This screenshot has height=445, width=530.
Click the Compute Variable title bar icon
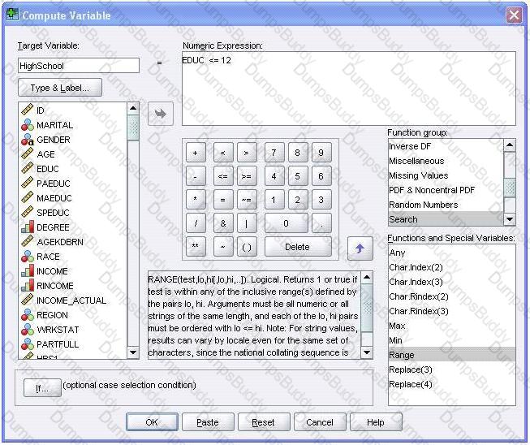pyautogui.click(x=12, y=15)
